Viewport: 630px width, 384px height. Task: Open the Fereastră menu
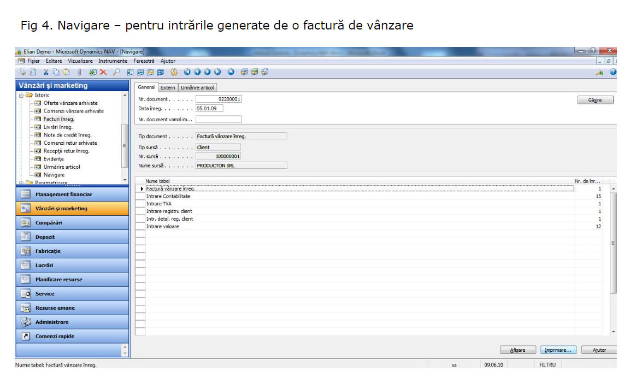click(144, 61)
